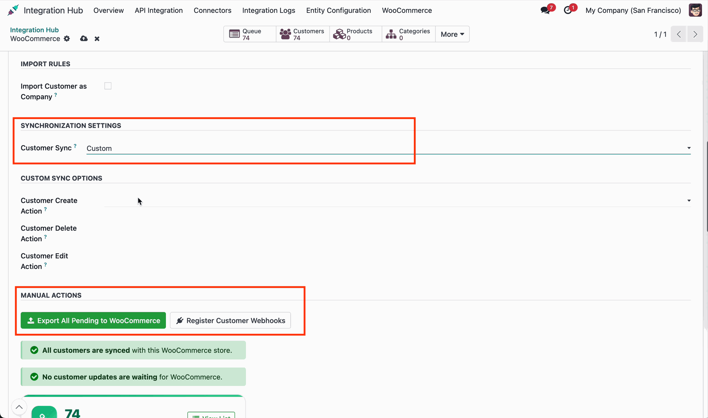Click the Integration Hub app logo icon

click(x=13, y=10)
